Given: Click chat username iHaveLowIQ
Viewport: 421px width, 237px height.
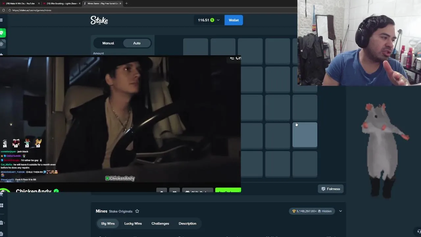Looking at the screenshot, I should (x=7, y=179).
